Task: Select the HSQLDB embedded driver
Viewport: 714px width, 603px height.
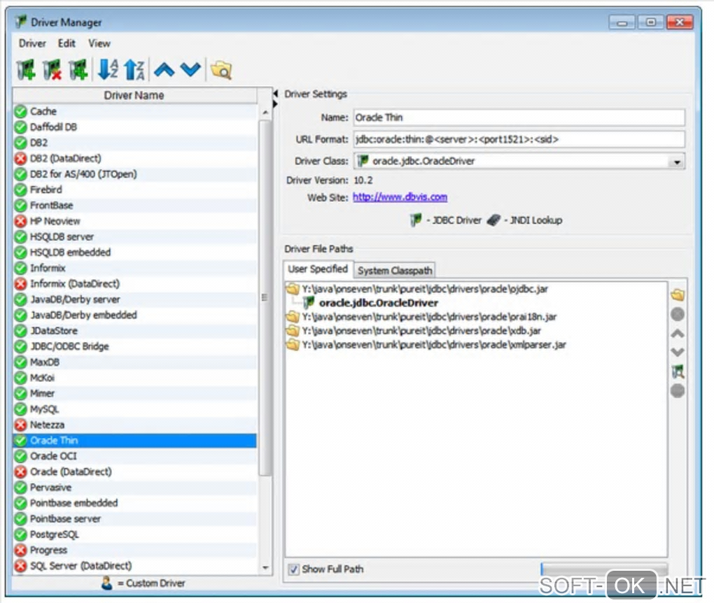Action: pyautogui.click(x=134, y=252)
